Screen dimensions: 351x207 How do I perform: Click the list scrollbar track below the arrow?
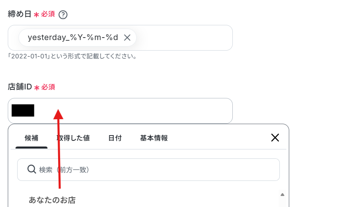pos(283,203)
